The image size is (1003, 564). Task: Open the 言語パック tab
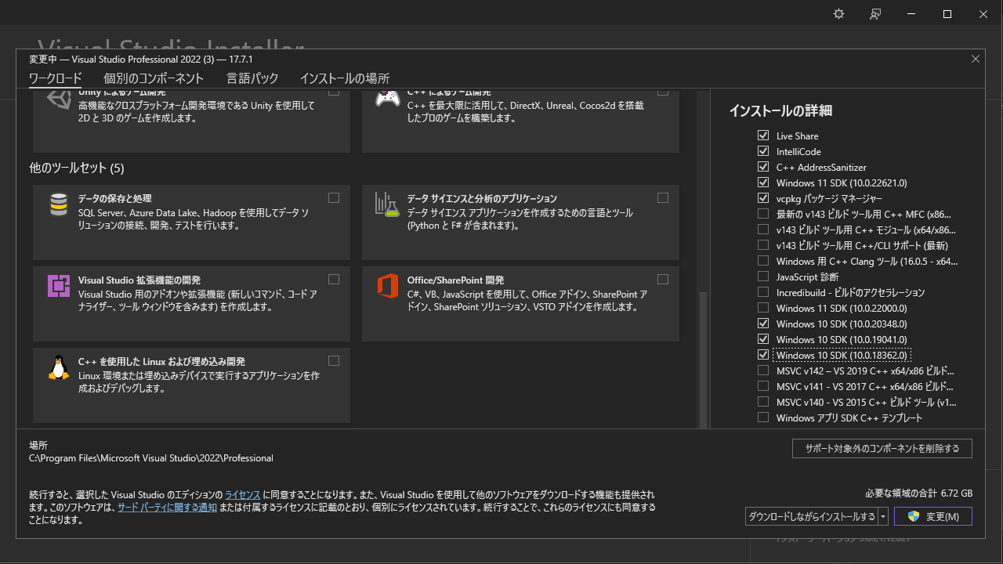(x=252, y=78)
